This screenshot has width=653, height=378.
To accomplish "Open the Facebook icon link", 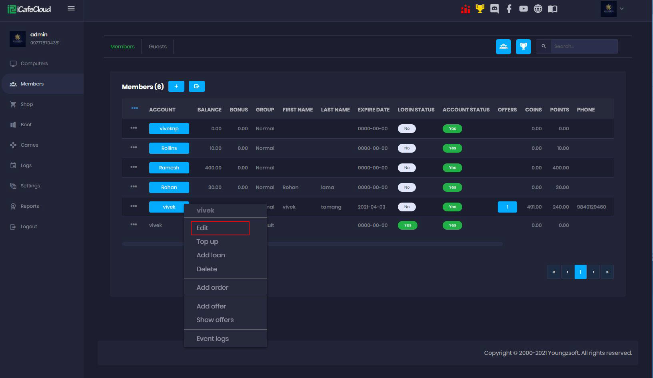I will tap(509, 9).
